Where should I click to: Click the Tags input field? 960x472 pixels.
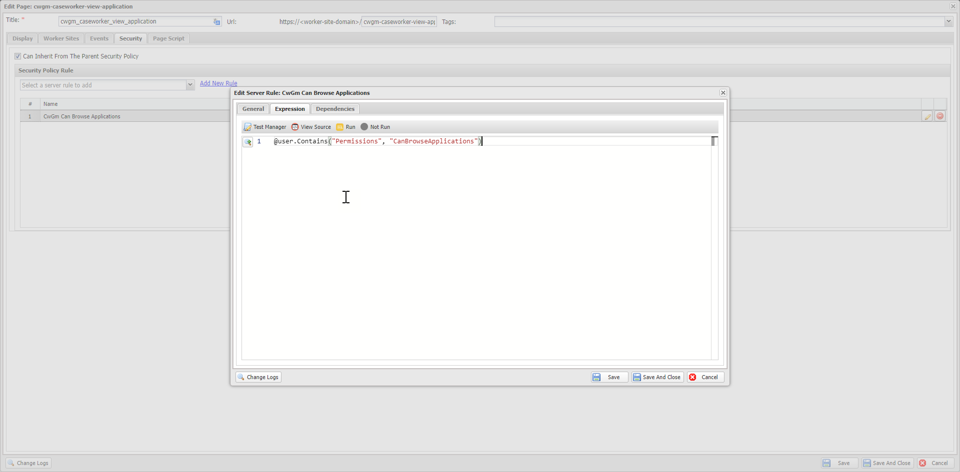(719, 21)
